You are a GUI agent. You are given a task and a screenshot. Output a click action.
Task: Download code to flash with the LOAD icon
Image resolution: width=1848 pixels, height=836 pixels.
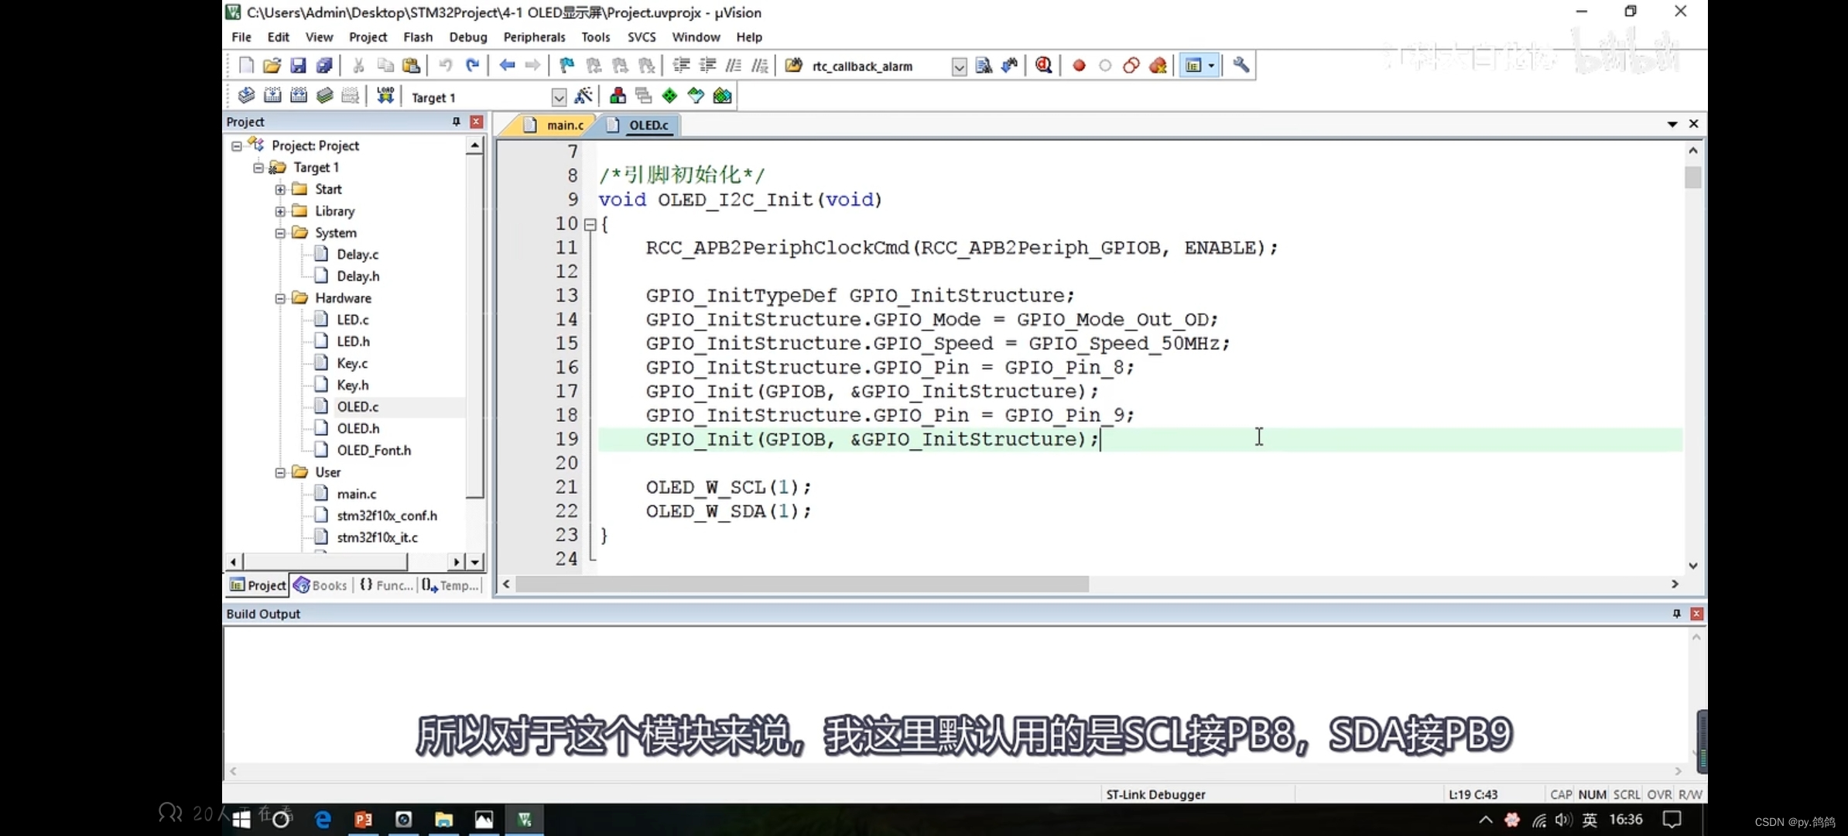click(x=385, y=96)
